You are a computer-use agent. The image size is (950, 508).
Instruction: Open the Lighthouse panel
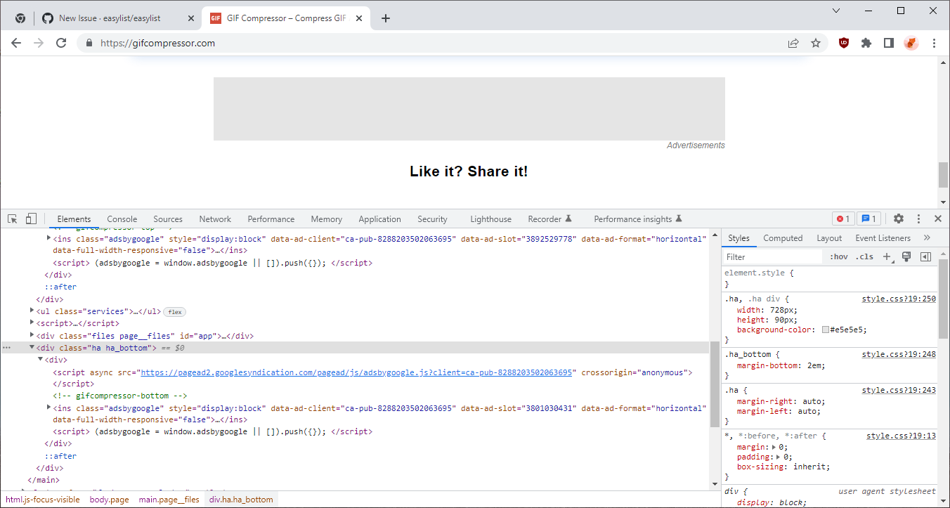(490, 219)
